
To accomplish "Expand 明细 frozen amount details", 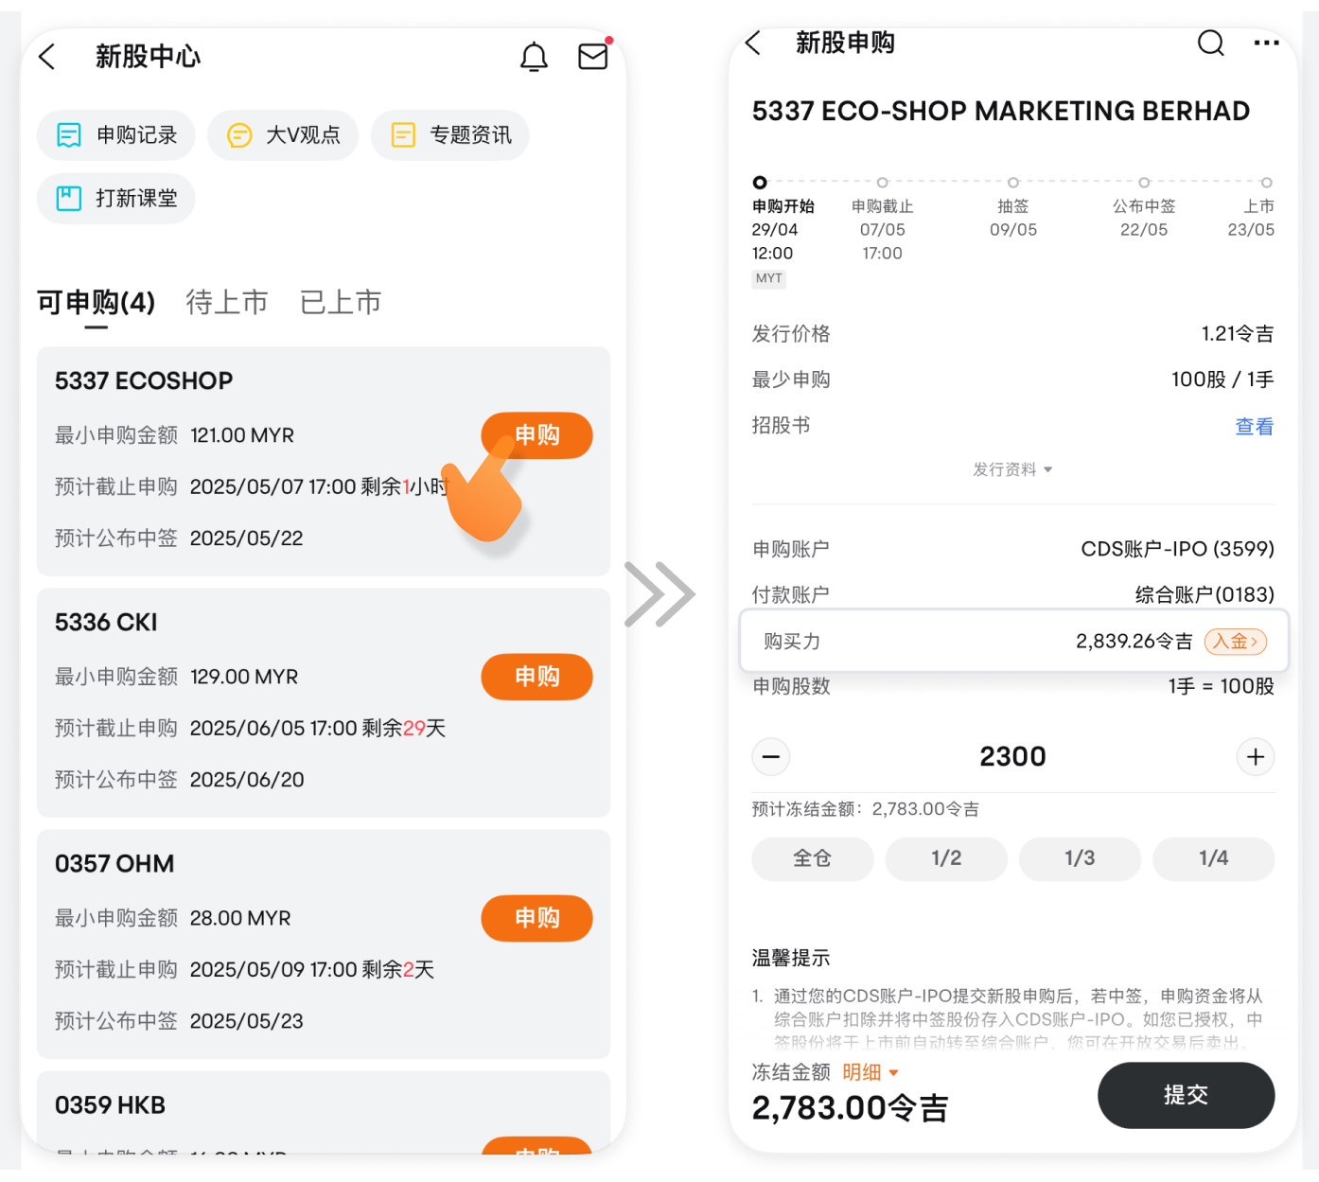I will [871, 1072].
